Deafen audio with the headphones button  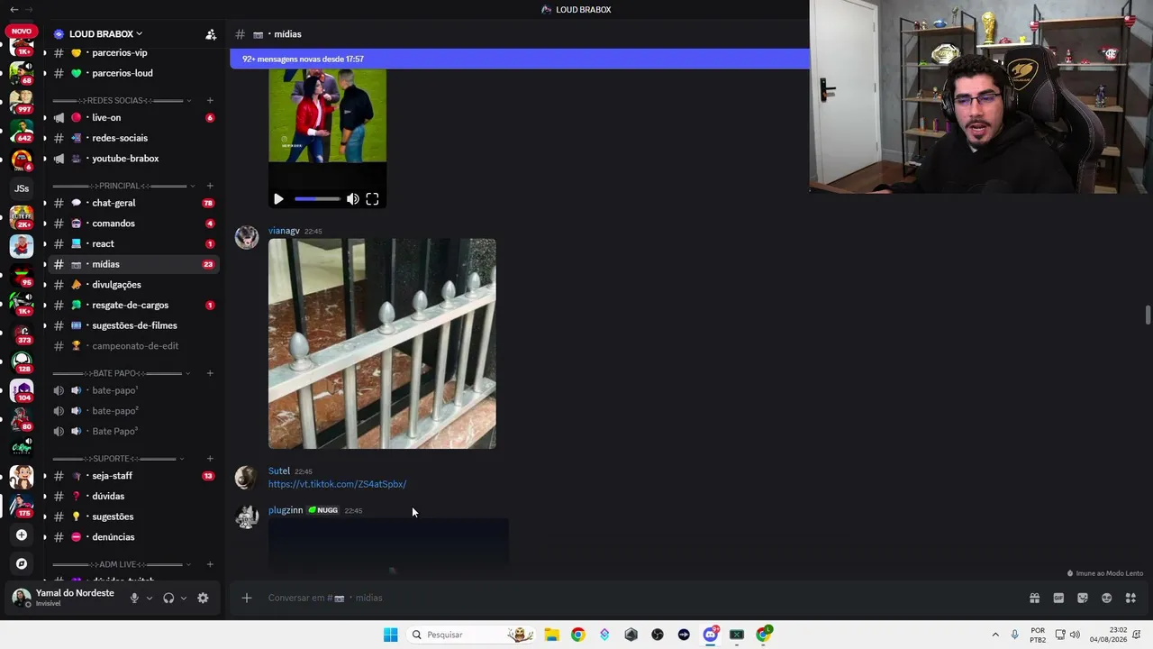168,598
